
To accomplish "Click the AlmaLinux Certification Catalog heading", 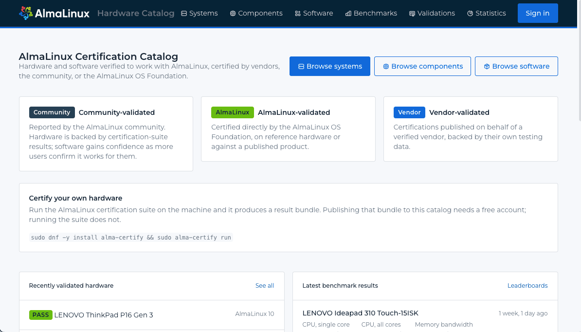I will 98,56.
